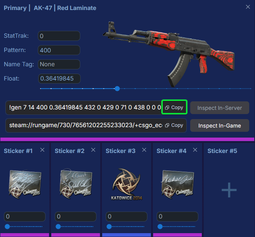Screen dimensions: 255x237
Task: Click the Inspect In-Server button
Action: pos(220,108)
